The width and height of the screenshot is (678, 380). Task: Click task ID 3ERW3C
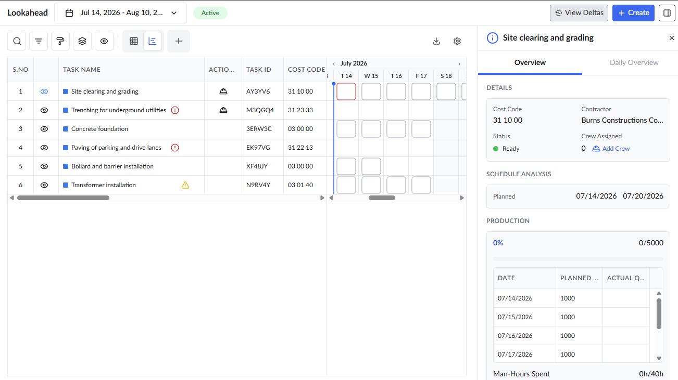259,129
